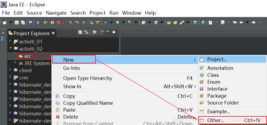The height and width of the screenshot is (125, 267).
Task: Toggle Link with Editor in Project Explorer
Action: [x=86, y=32]
